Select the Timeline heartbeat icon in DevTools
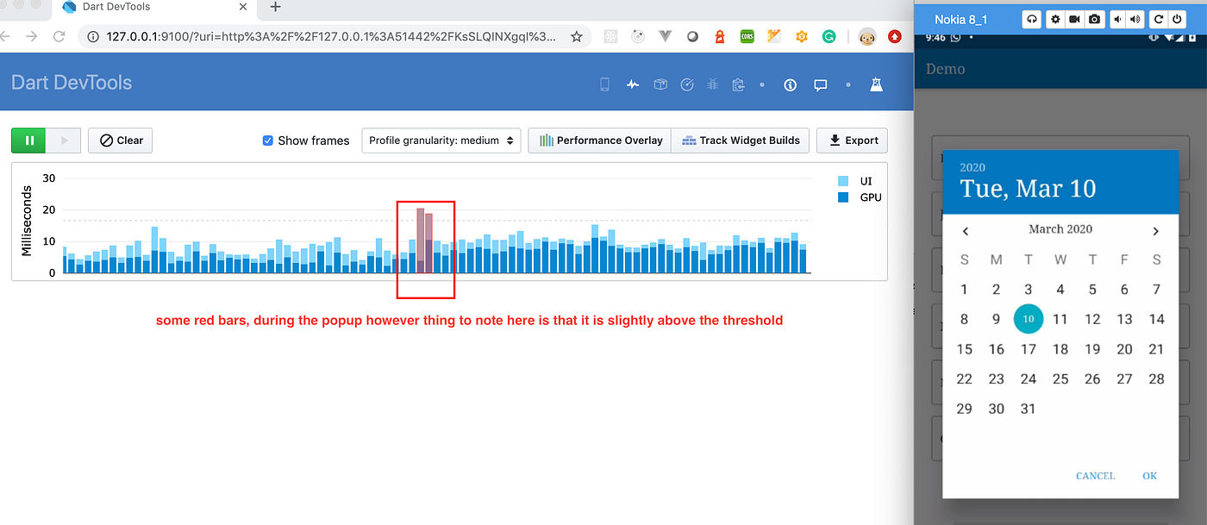The image size is (1207, 525). [x=633, y=84]
